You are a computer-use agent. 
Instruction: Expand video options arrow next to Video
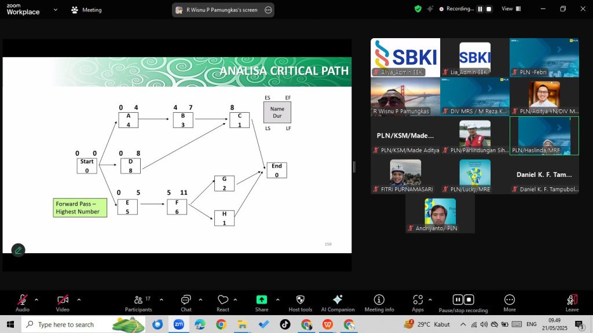pos(79,300)
